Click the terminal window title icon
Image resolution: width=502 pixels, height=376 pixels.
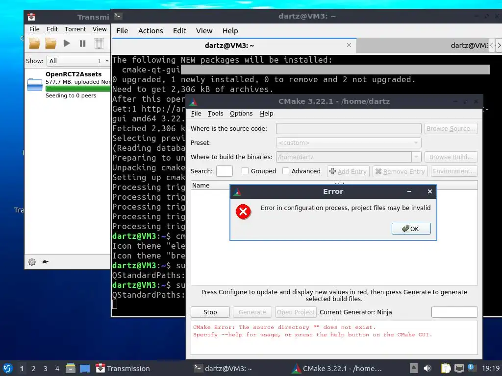118,16
